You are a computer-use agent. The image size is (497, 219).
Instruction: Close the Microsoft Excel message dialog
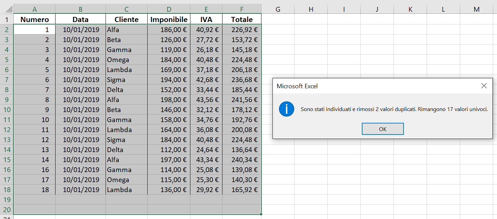[484, 86]
